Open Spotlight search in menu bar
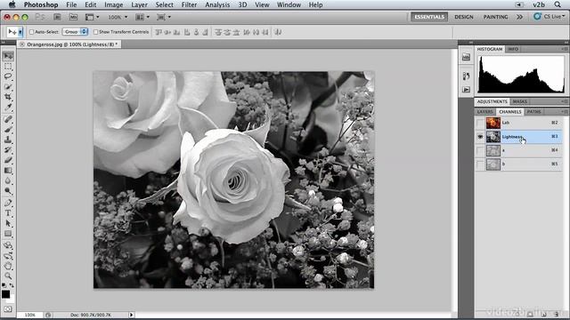Image resolution: width=570 pixels, height=320 pixels. point(558,4)
